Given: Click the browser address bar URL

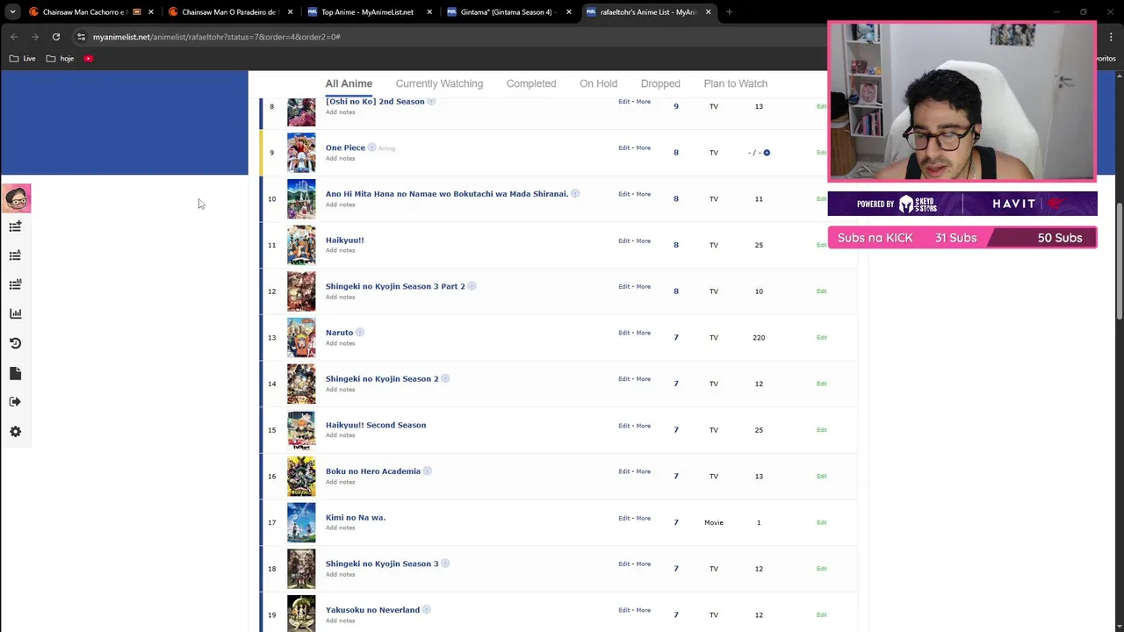Looking at the screenshot, I should point(216,37).
